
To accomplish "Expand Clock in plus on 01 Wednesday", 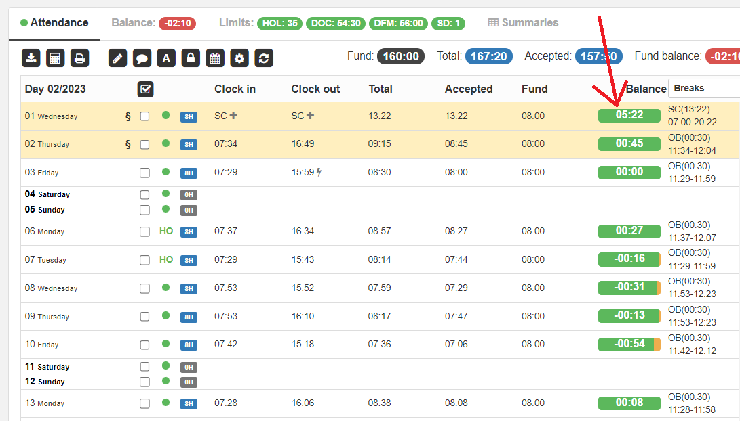I will click(x=233, y=116).
